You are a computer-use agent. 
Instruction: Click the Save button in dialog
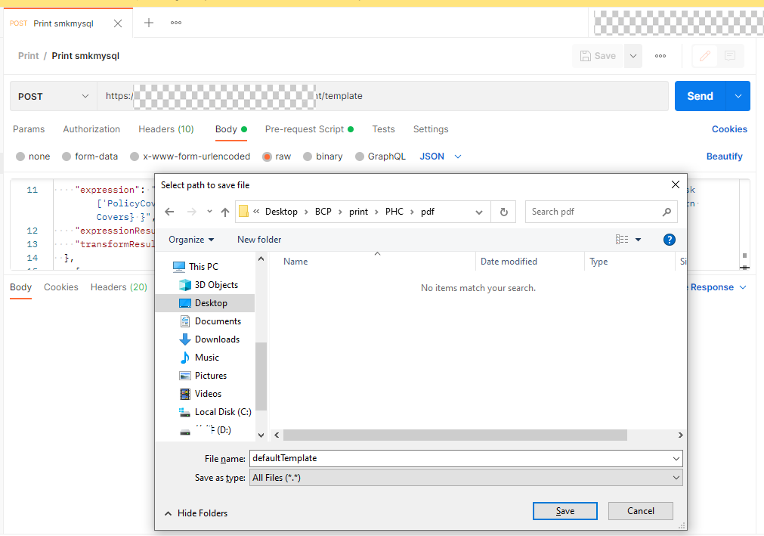[x=564, y=511]
